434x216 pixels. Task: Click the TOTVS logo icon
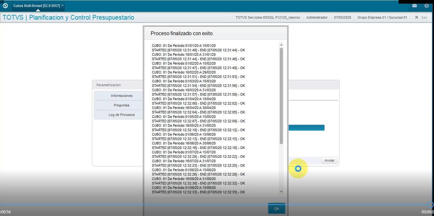pos(5,5)
